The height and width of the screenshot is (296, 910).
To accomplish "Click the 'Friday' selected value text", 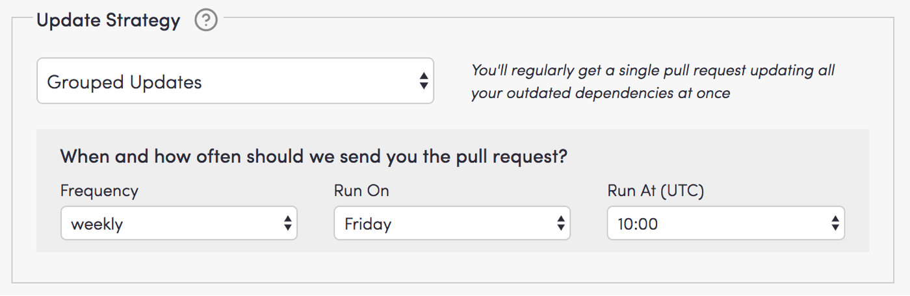I will click(x=368, y=225).
